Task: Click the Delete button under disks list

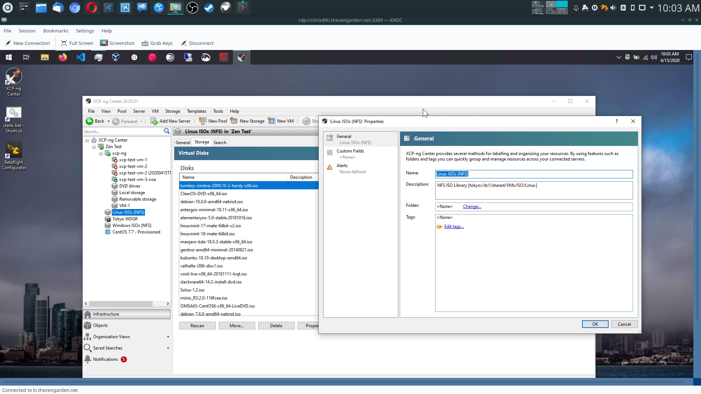Action: 276,326
